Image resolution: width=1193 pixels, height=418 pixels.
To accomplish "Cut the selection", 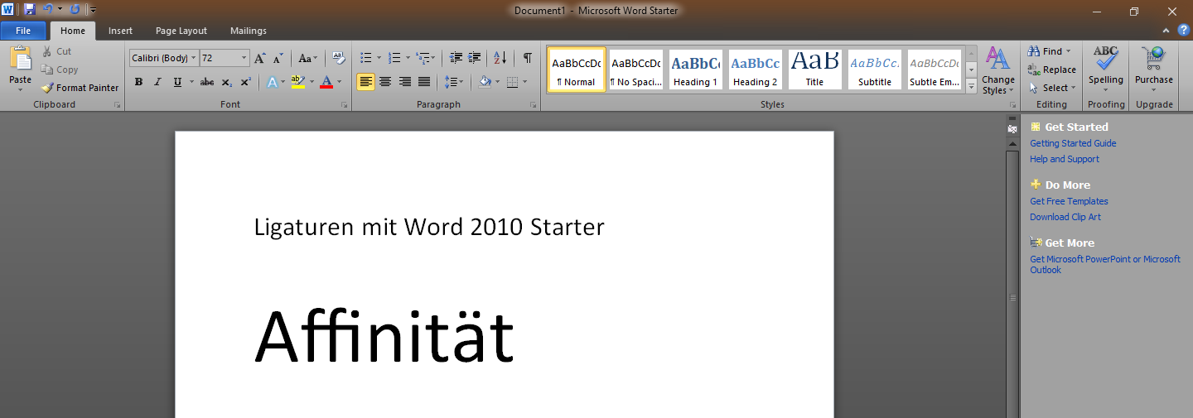I will click(57, 51).
